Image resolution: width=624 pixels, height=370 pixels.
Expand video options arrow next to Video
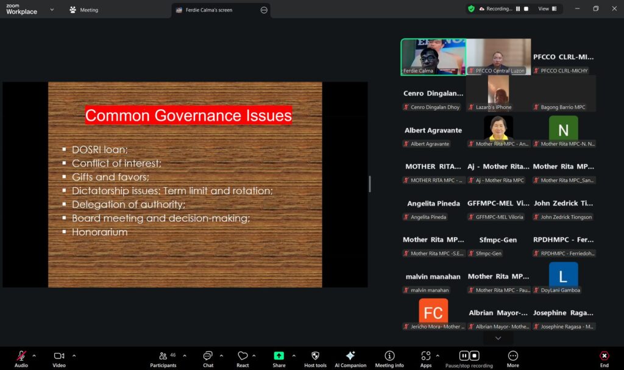point(74,355)
